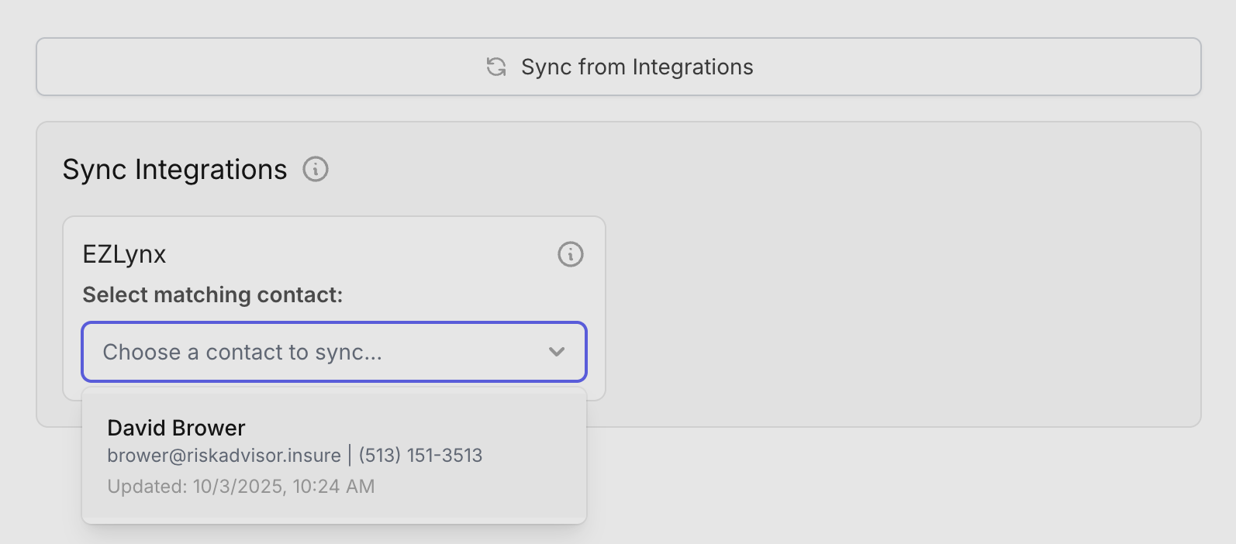The height and width of the screenshot is (544, 1236).
Task: Click the brower@riskadvisor.insure email text
Action: tap(224, 456)
